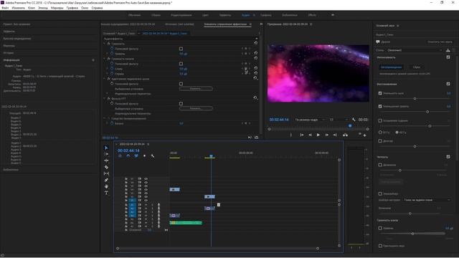Open timeline display settings wrench
The image size is (459, 258).
[153, 156]
